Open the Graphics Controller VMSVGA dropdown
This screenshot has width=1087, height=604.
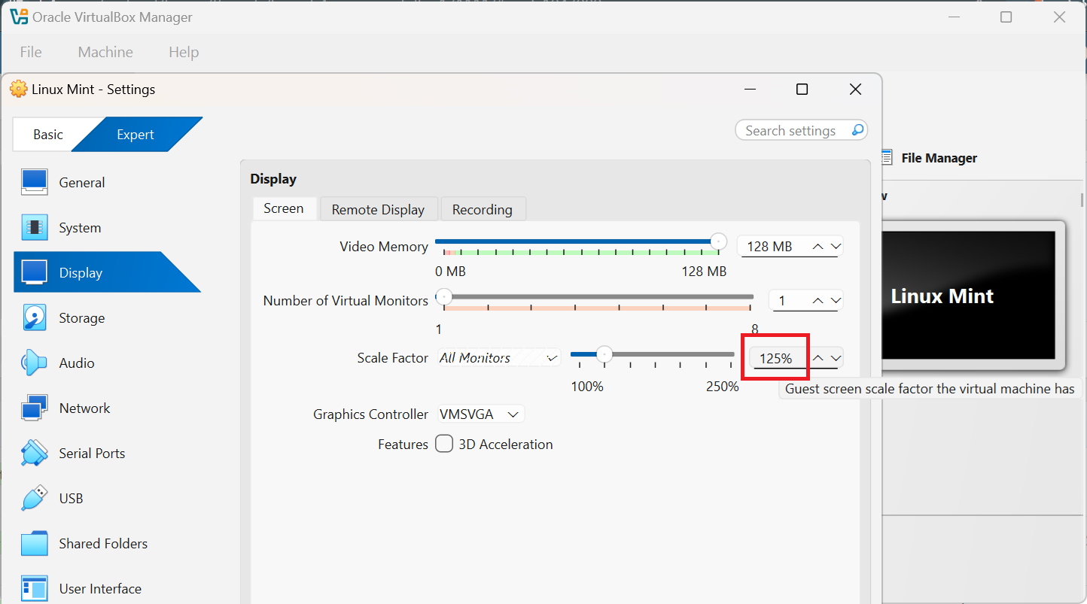pyautogui.click(x=481, y=414)
